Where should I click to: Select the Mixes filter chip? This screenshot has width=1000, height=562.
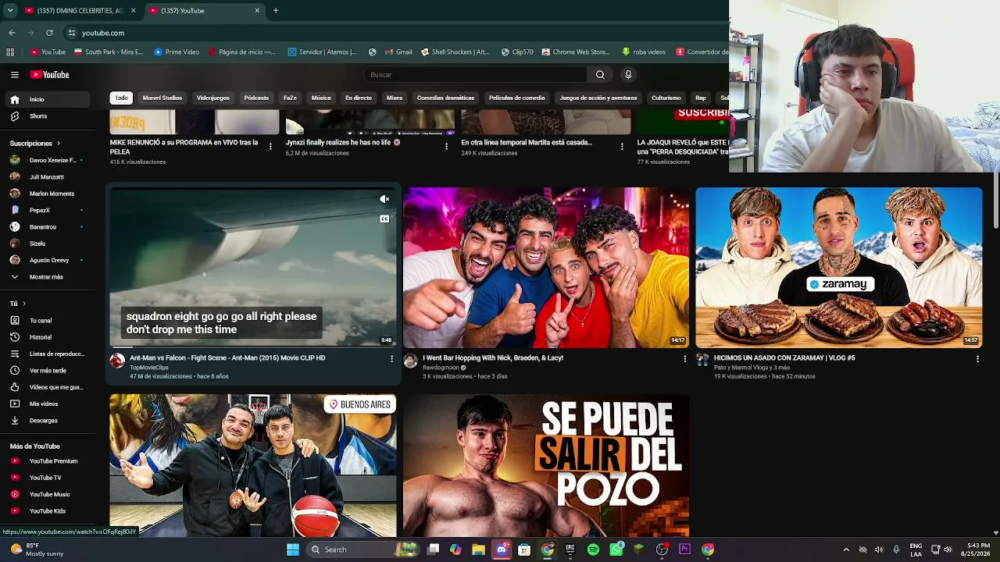(x=395, y=98)
